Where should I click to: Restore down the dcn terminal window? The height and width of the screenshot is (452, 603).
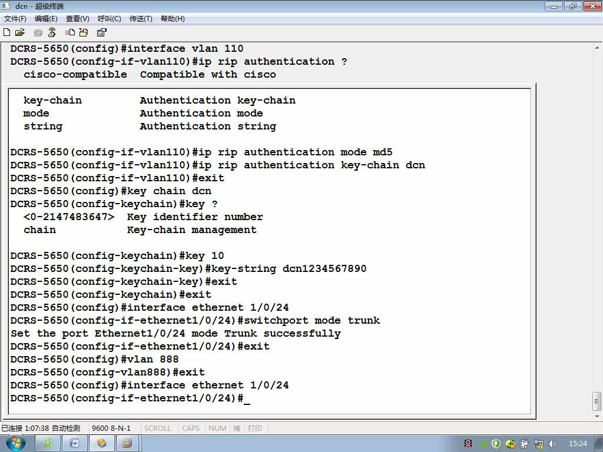(573, 6)
